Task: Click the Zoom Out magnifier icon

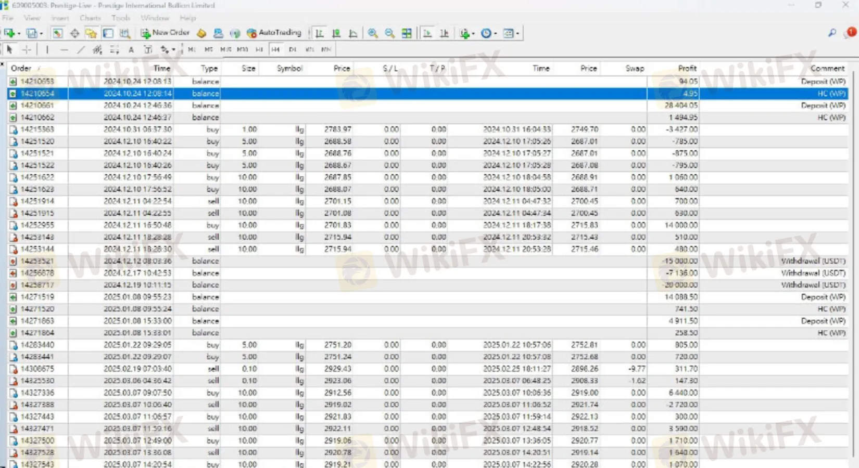Action: (389, 33)
